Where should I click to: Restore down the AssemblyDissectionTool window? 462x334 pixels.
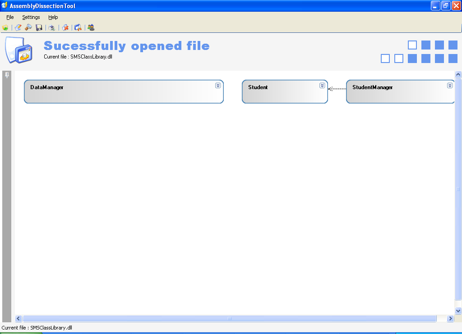click(x=445, y=5)
